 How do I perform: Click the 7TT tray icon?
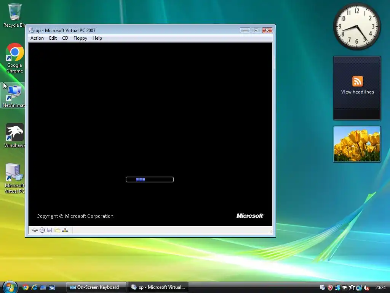pyautogui.click(x=352, y=288)
